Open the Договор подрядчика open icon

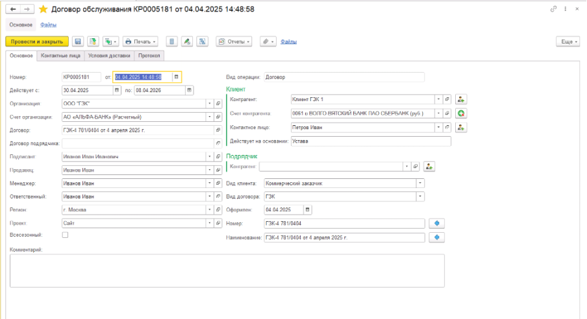point(218,143)
